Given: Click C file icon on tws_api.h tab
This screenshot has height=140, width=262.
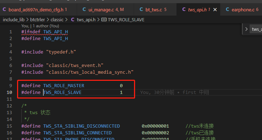Looking at the screenshot, I should (x=184, y=10).
